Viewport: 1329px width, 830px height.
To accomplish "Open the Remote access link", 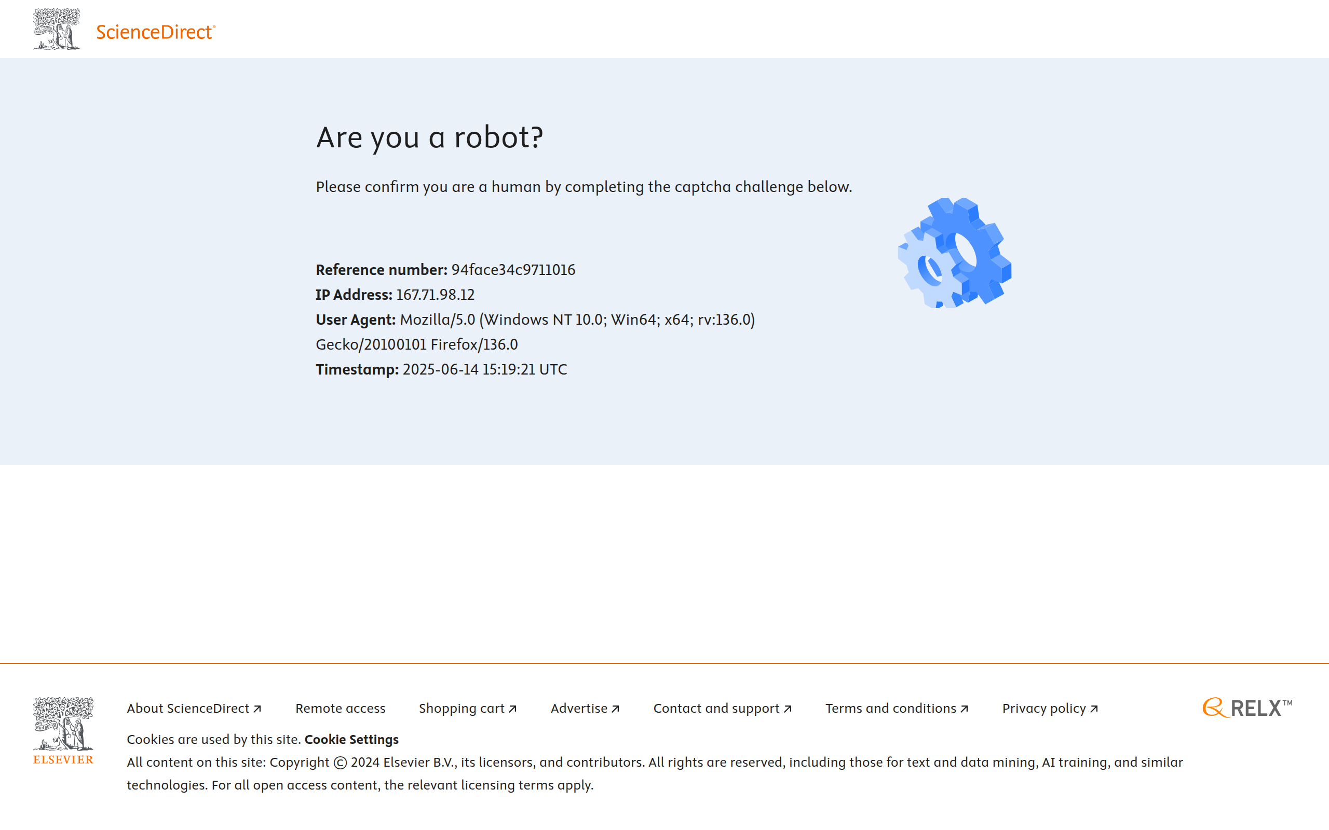I will (341, 708).
